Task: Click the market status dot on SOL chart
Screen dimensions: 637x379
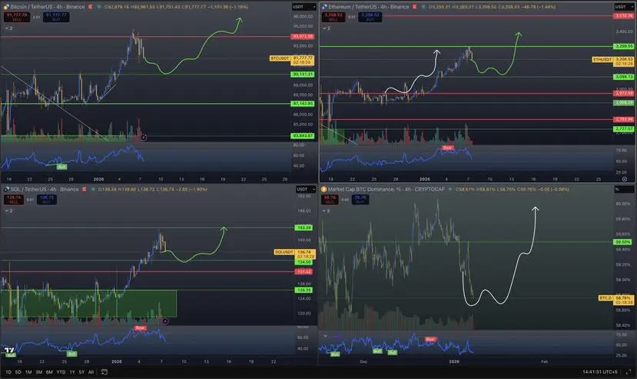Action: 93,189
